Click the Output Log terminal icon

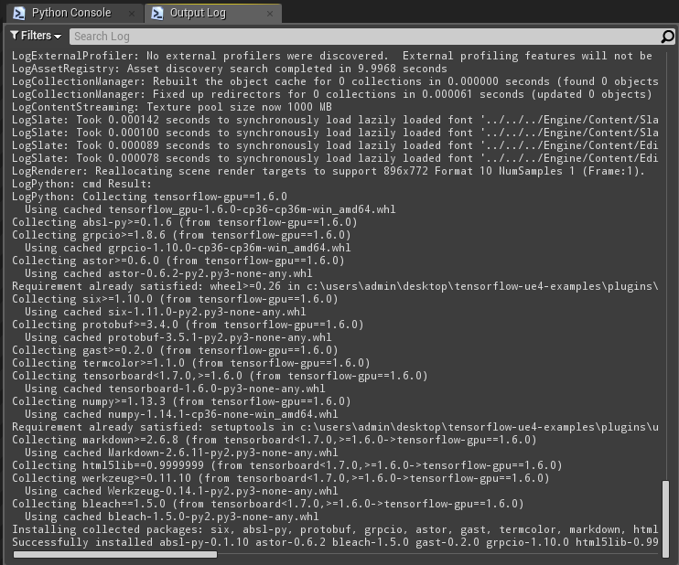(x=156, y=13)
